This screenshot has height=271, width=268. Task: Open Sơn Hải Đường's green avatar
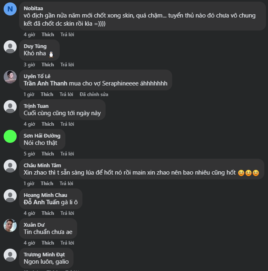click(10, 136)
